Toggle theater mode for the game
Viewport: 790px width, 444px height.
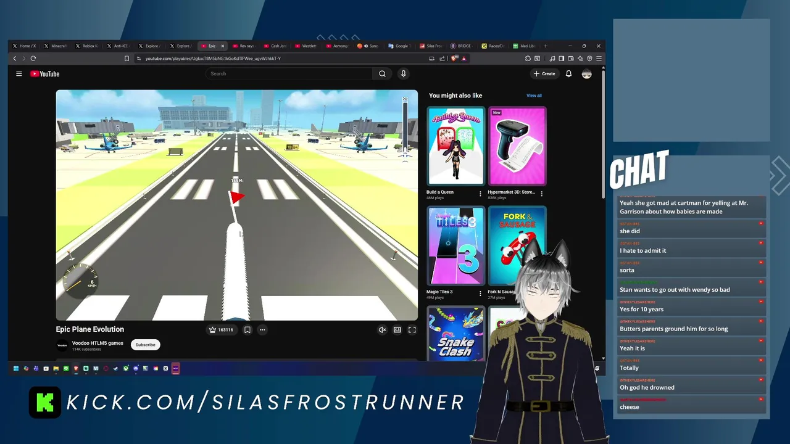(x=397, y=330)
